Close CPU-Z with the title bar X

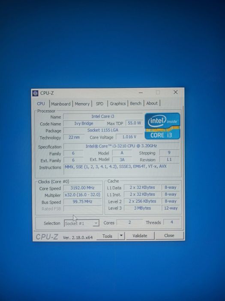(175, 92)
